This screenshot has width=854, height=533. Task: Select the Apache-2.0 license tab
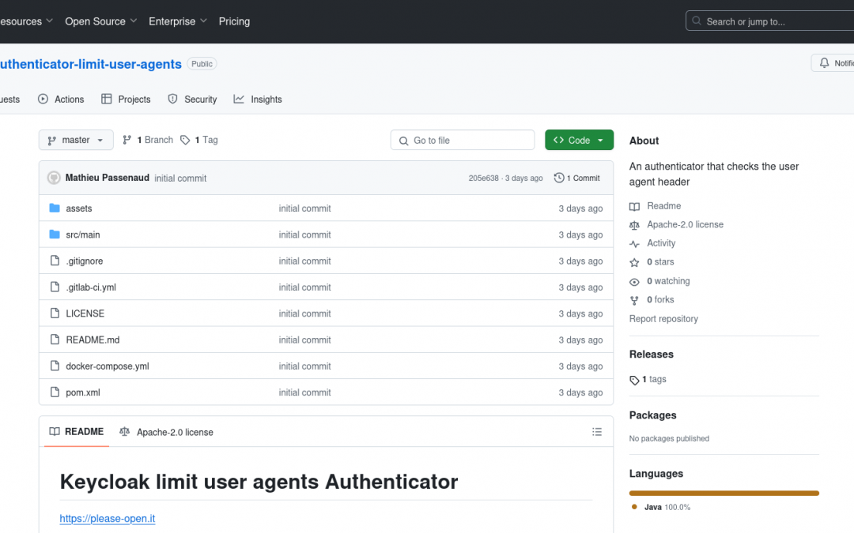pyautogui.click(x=167, y=432)
